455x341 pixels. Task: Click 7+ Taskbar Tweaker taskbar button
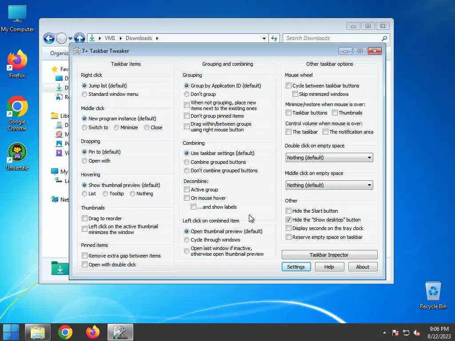click(120, 332)
